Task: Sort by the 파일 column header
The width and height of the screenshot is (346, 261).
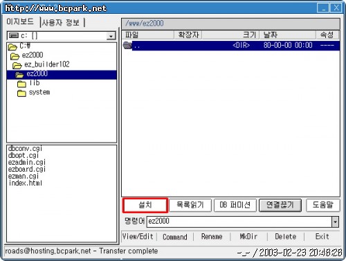Action: point(148,35)
